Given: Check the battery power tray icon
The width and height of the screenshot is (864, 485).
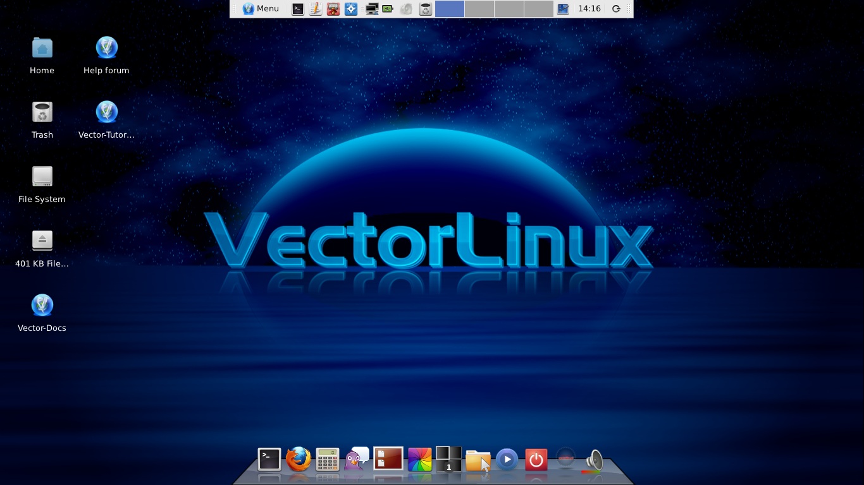Looking at the screenshot, I should coord(388,9).
